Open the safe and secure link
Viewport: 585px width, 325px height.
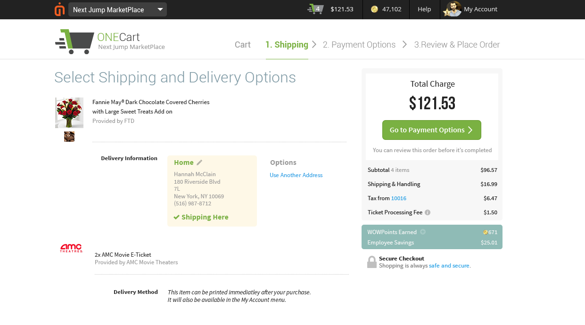pos(449,266)
